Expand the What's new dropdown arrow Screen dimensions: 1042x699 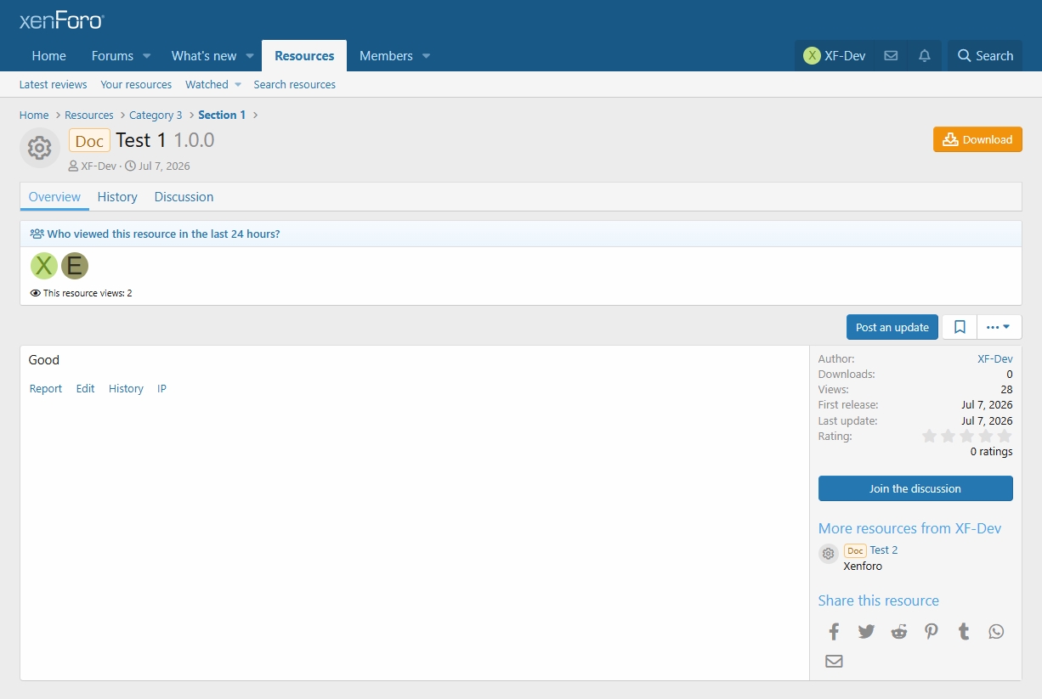click(x=250, y=56)
